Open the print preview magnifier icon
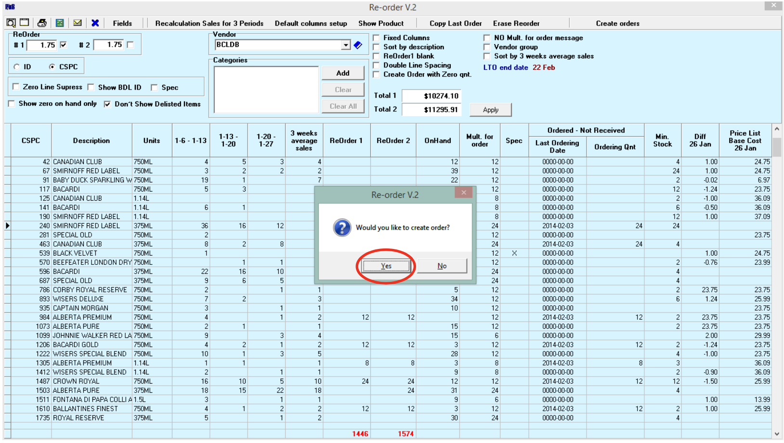Image resolution: width=784 pixels, height=443 pixels. tap(11, 23)
